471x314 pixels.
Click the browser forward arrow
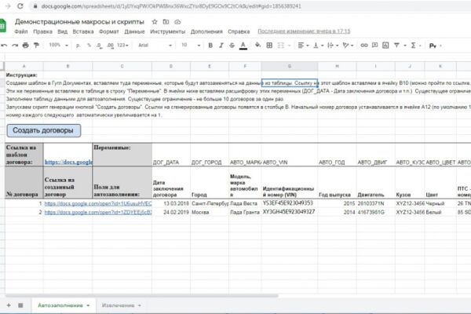[x=8, y=6]
